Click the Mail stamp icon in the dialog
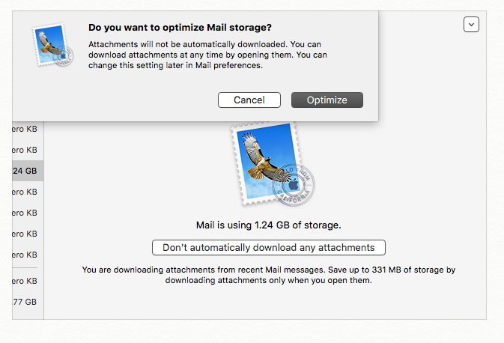The image size is (504, 343). (55, 47)
